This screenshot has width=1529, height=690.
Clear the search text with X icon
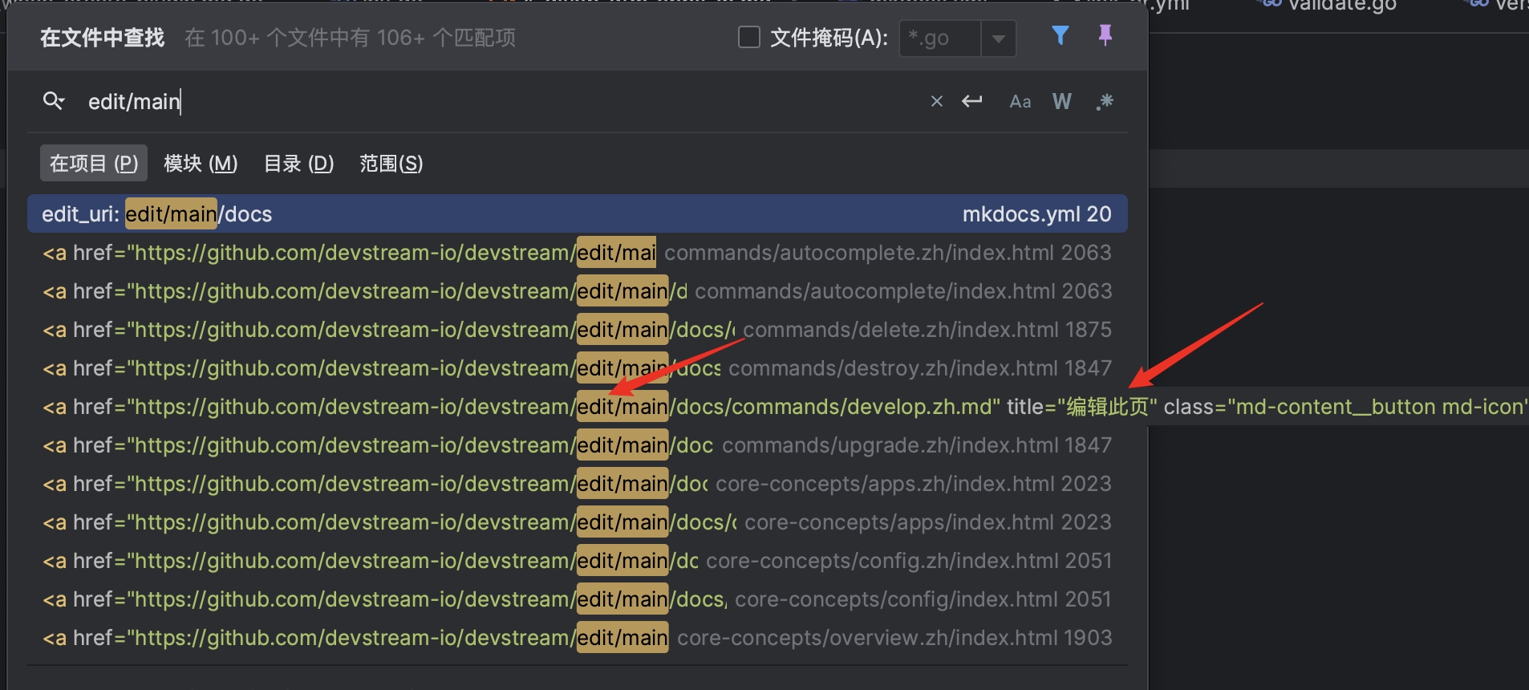936,101
